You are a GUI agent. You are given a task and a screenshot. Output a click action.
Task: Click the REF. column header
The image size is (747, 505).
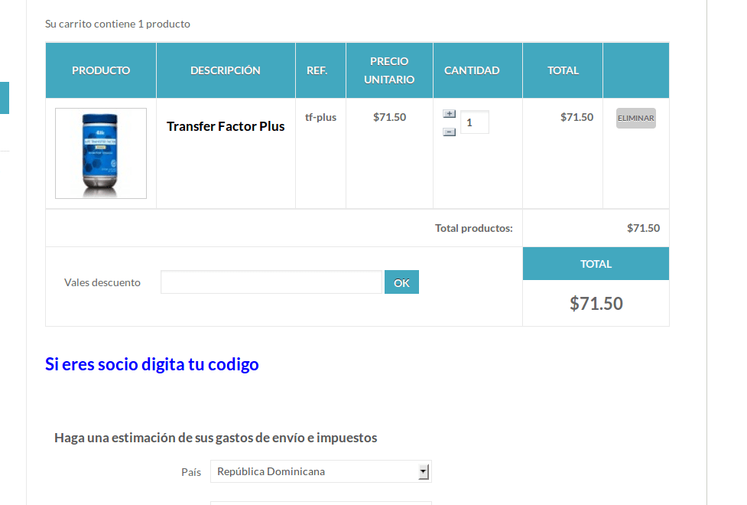coord(317,70)
